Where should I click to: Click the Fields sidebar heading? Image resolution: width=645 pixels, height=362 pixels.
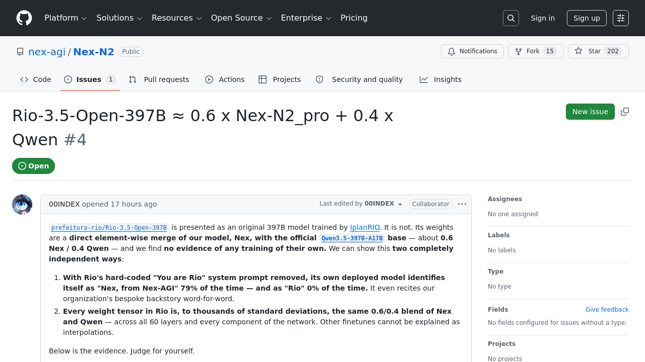(x=498, y=310)
